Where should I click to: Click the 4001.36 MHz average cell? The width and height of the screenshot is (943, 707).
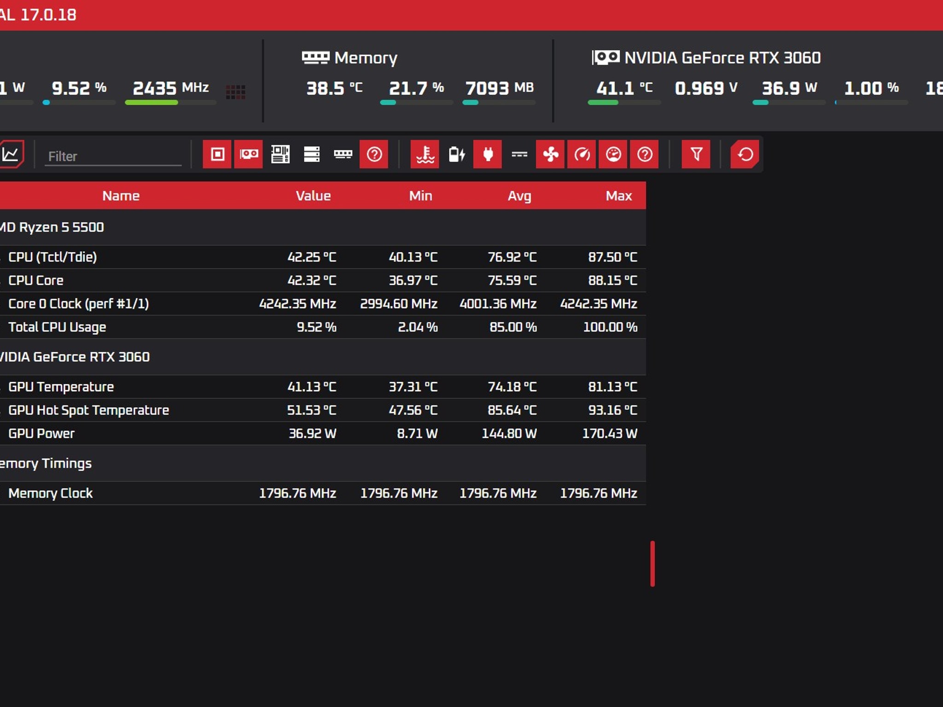point(498,304)
